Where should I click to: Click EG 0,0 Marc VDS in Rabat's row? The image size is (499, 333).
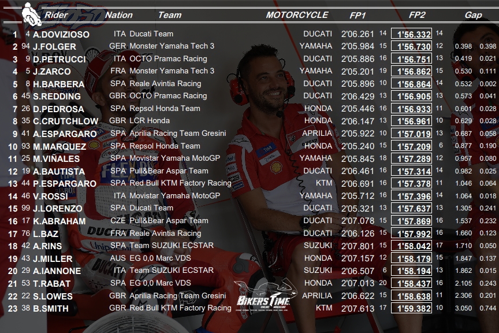[160, 283]
